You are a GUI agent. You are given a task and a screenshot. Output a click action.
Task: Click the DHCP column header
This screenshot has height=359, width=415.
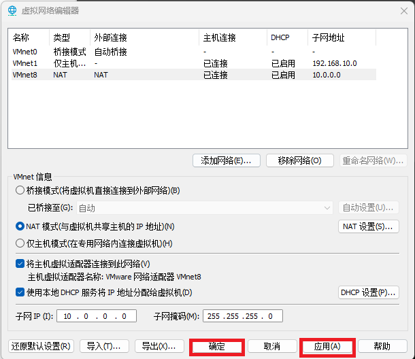pos(287,37)
